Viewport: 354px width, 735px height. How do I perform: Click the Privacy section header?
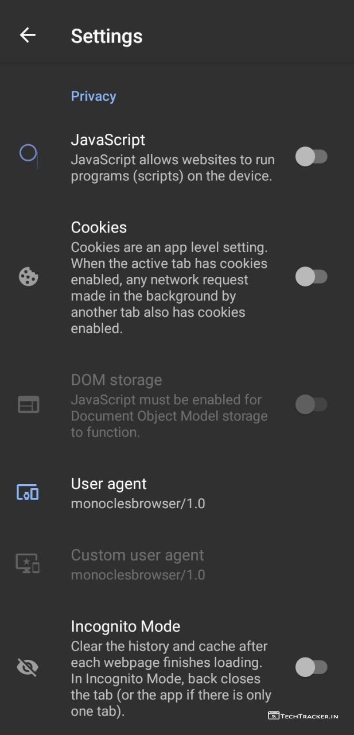point(94,96)
